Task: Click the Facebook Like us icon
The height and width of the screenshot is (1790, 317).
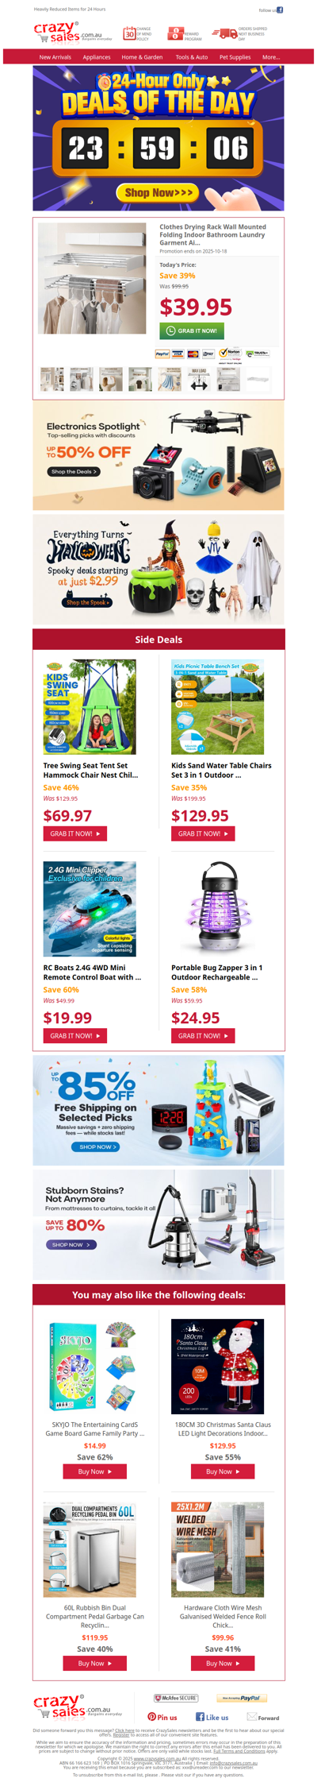Action: click(200, 1716)
